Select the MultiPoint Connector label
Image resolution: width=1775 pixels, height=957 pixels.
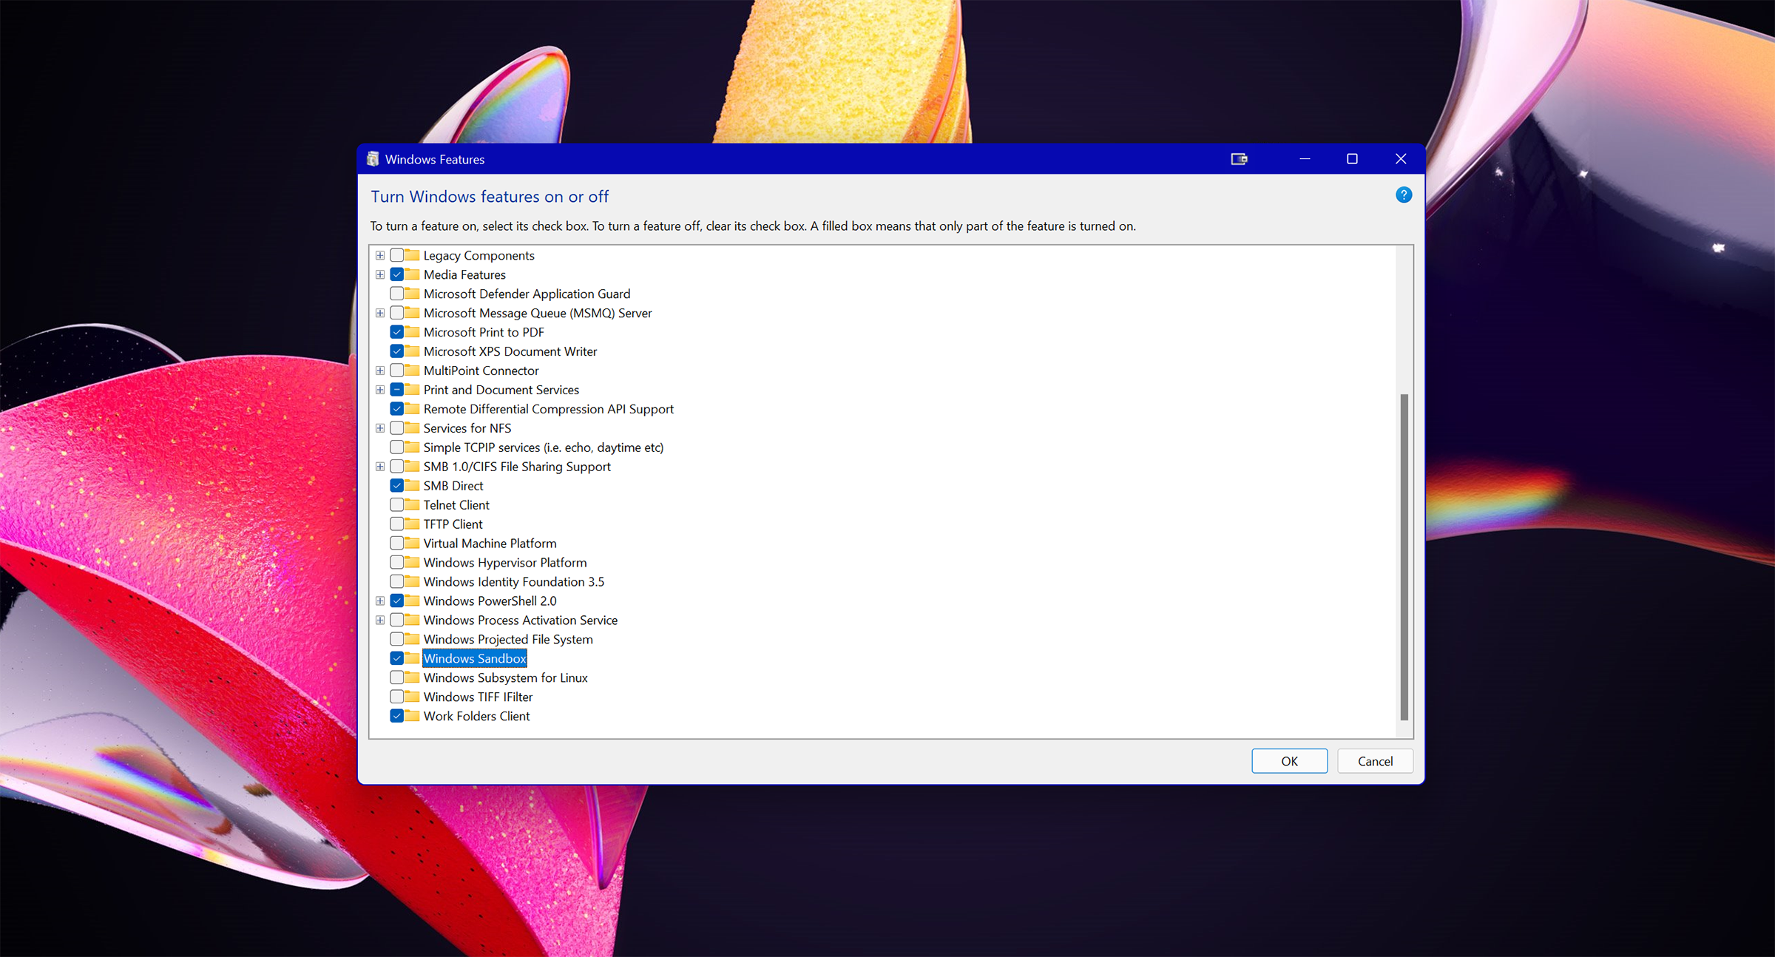[x=481, y=371]
